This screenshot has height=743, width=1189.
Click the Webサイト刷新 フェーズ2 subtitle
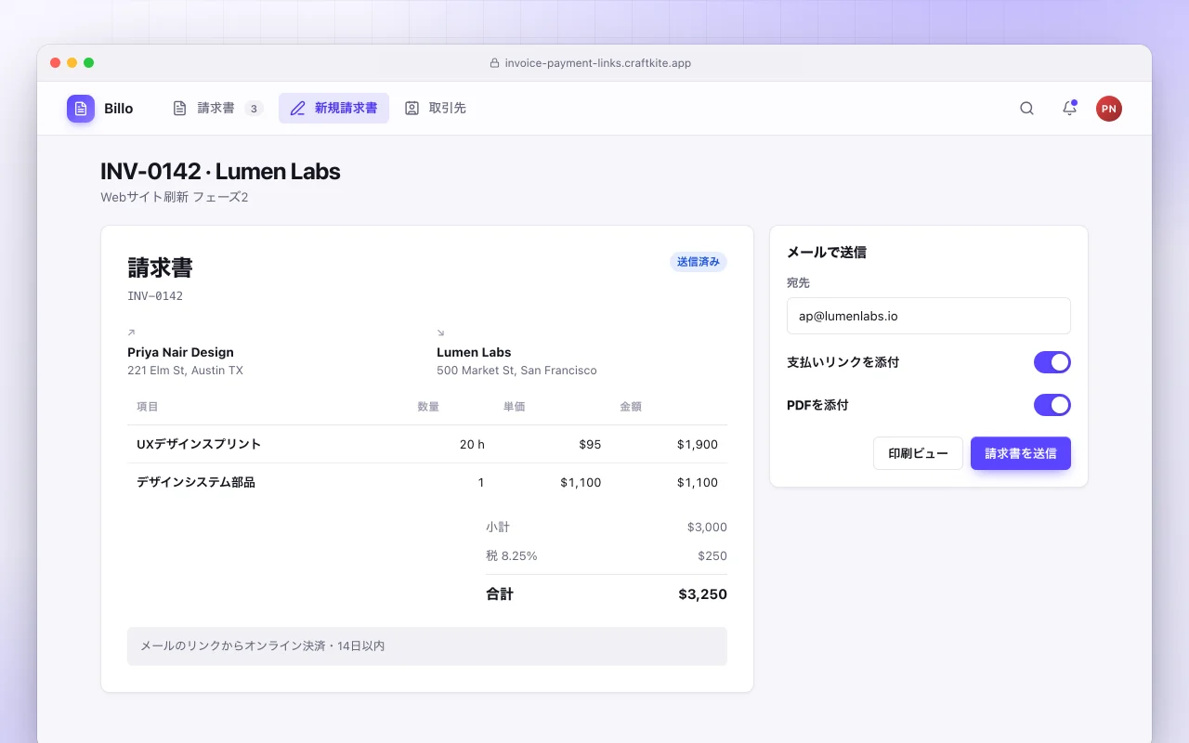(175, 197)
